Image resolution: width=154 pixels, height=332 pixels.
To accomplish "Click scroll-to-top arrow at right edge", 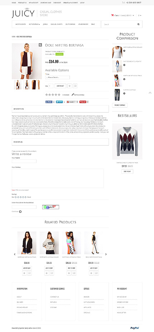I will (x=150, y=93).
